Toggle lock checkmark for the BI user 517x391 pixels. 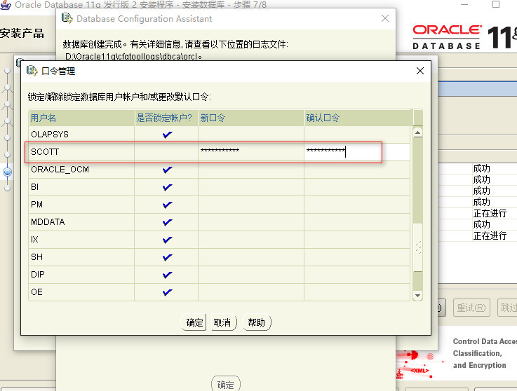pos(167,187)
